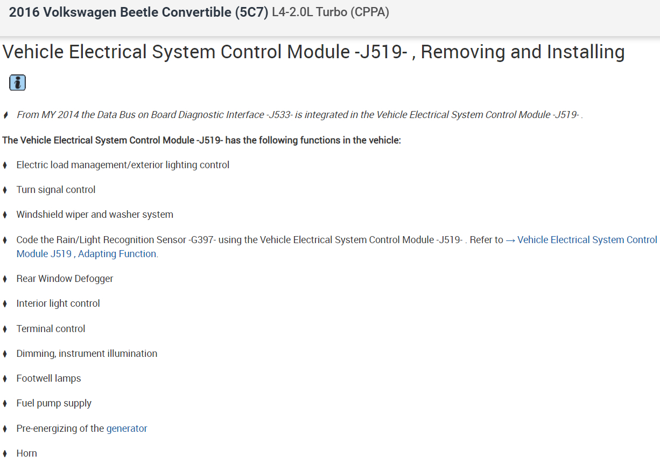
Task: Click the Terminal control list item
Action: point(51,329)
